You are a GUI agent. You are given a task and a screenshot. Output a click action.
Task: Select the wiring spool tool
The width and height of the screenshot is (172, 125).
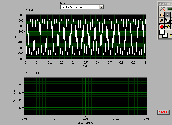[162, 20]
